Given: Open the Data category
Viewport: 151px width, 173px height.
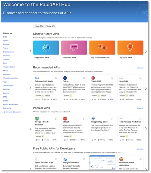Looking at the screenshot, I should coord(5,37).
